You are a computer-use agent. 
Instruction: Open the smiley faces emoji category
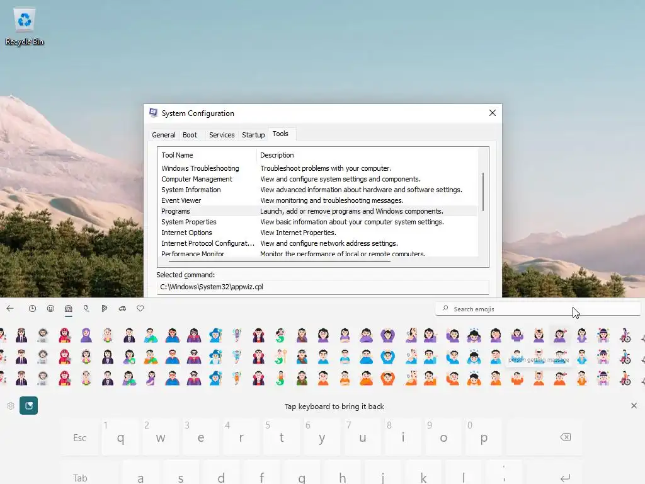click(x=50, y=308)
